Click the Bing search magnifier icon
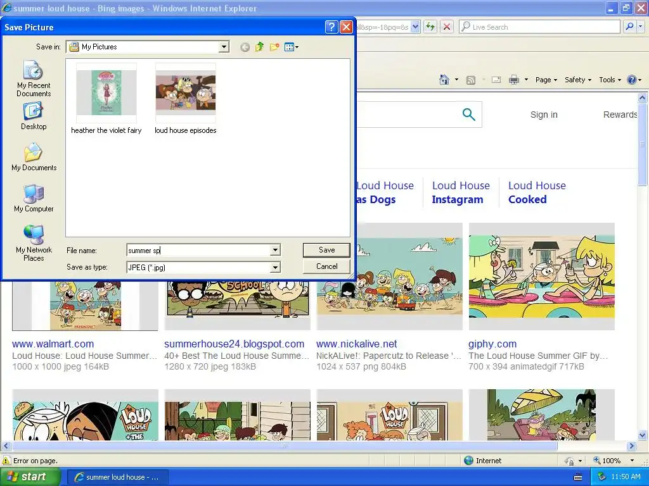Viewport: 649px width, 486px height. 468,115
